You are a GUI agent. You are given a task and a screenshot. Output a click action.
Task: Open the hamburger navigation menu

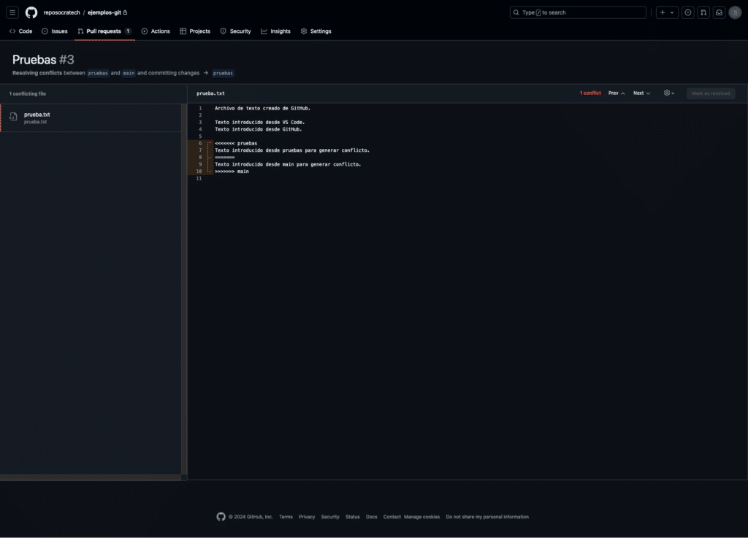click(x=12, y=12)
